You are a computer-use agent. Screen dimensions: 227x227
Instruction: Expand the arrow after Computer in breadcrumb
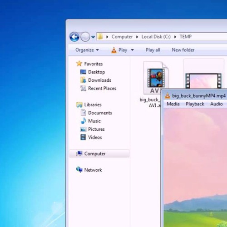pyautogui.click(x=137, y=37)
